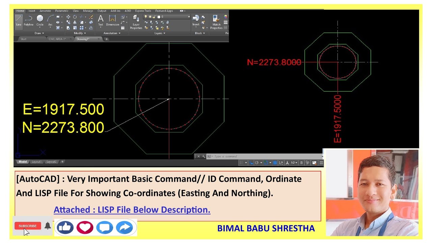Close the command line with X icon
Screen dimensions: 432x243
[198, 156]
